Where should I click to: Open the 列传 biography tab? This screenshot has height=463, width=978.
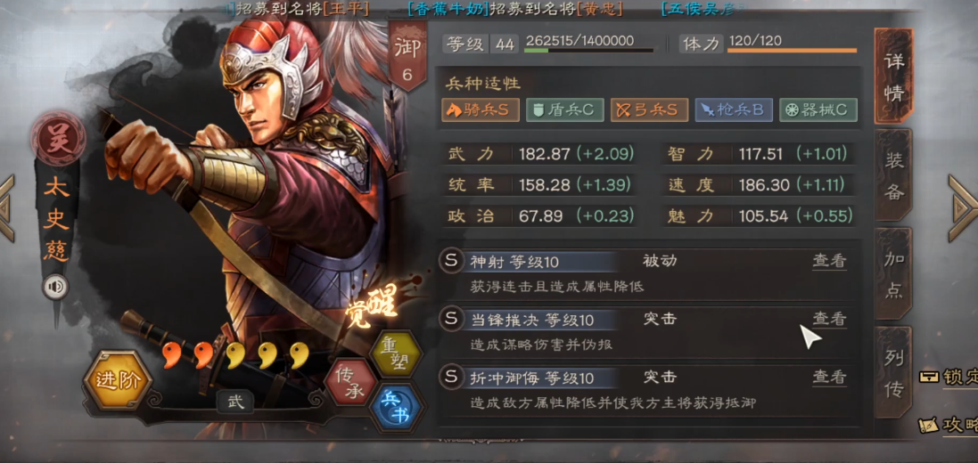click(x=893, y=371)
